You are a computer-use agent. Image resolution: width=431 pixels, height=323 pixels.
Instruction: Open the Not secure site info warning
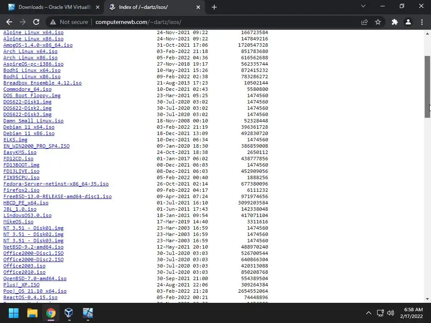(x=69, y=22)
